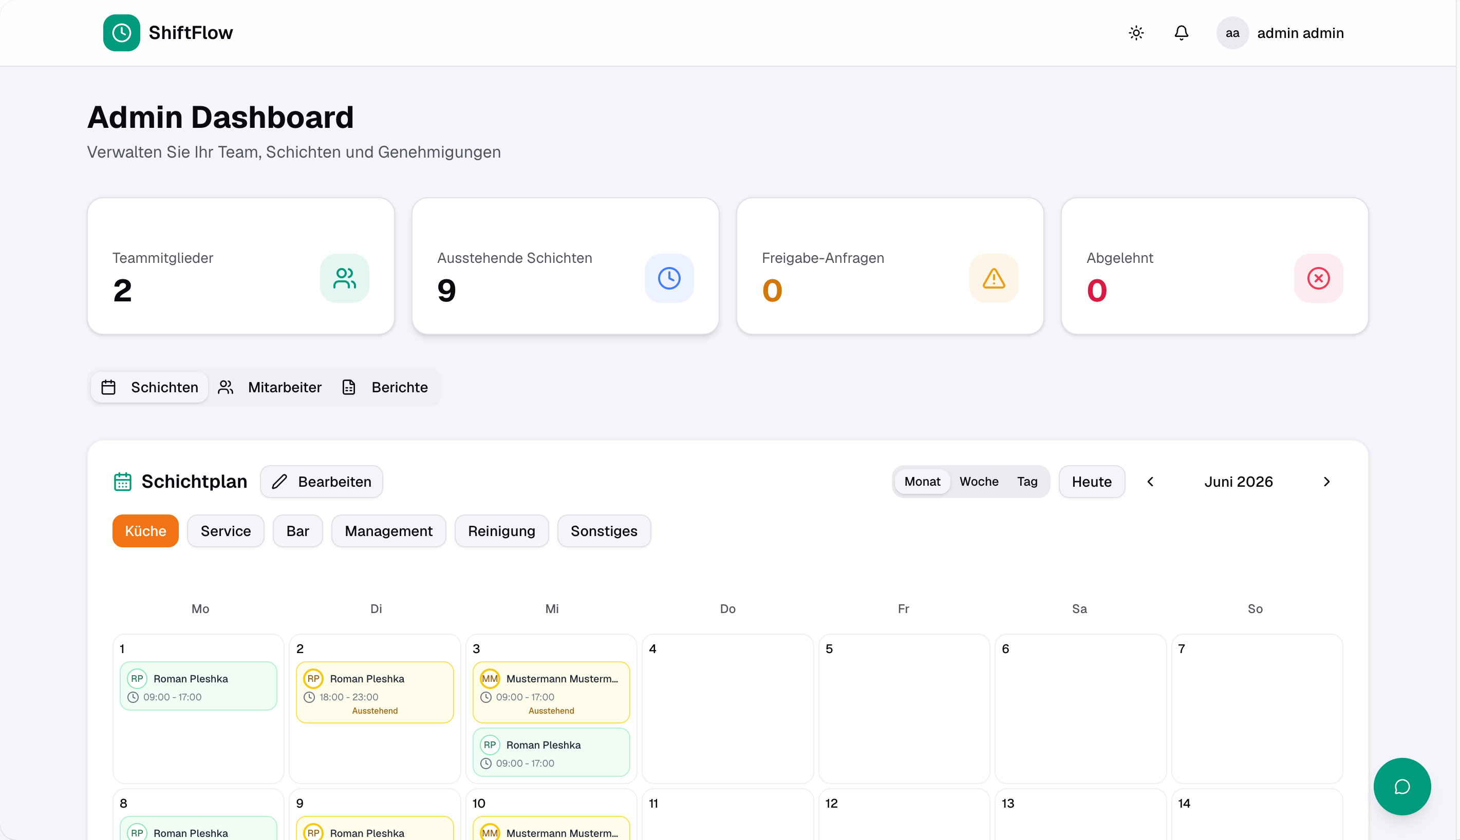The height and width of the screenshot is (840, 1460).
Task: Click the Freigabe-Anfragen warning triangle icon
Action: pyautogui.click(x=994, y=278)
